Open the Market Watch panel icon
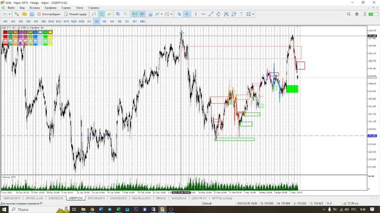 17,14
